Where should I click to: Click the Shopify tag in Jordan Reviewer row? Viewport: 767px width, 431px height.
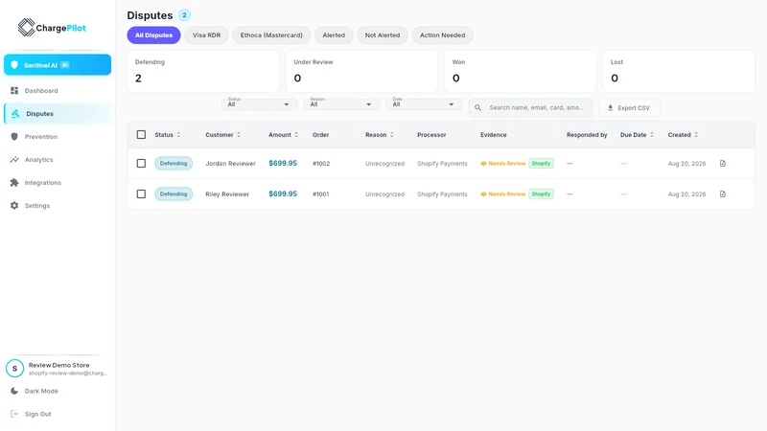click(x=541, y=163)
